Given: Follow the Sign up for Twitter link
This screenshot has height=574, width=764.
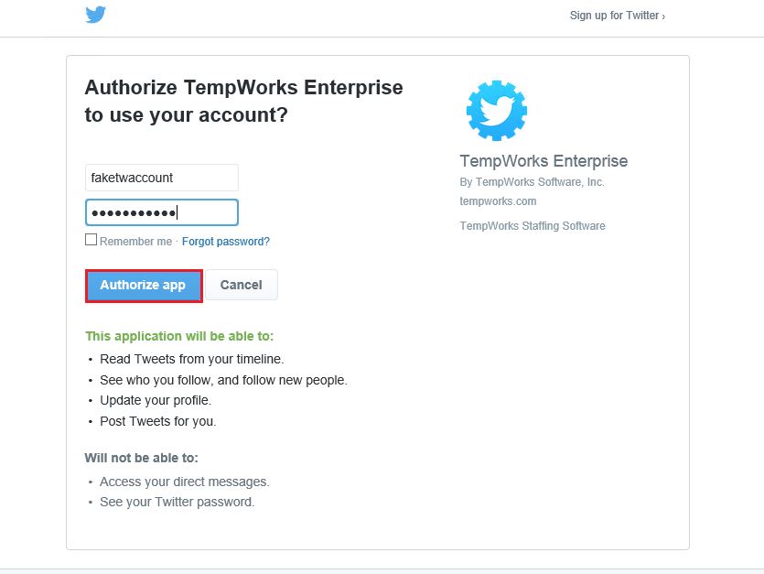Looking at the screenshot, I should click(x=617, y=16).
